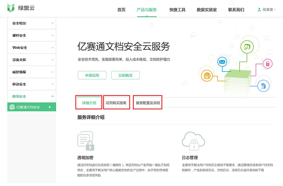Open the 张某某 user dropdown
The image size is (283, 186).
coord(267,10)
